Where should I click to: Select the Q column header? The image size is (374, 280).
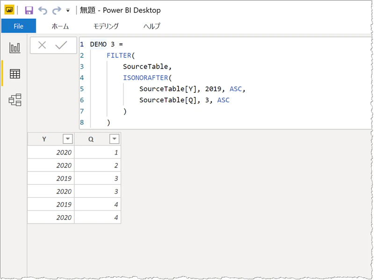coord(91,139)
